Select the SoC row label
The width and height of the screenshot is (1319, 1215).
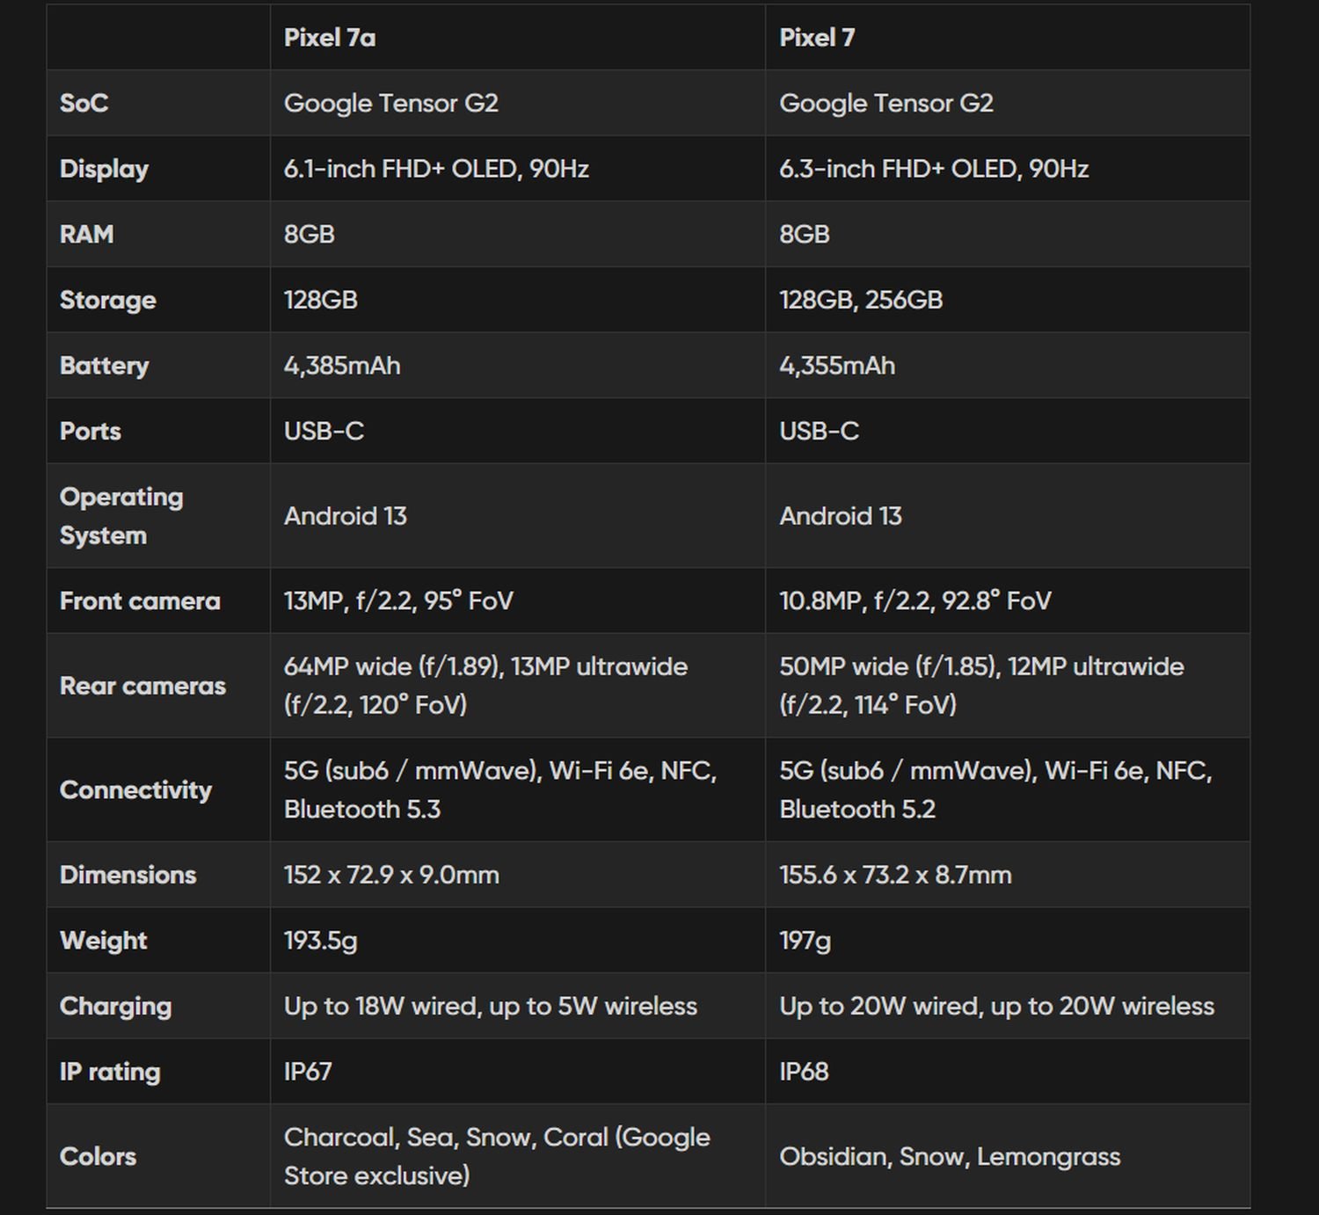click(x=84, y=103)
